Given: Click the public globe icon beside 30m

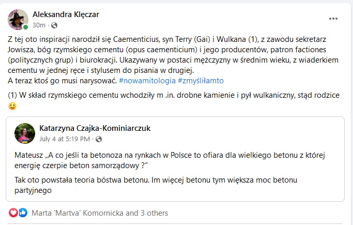Looking at the screenshot, I should pyautogui.click(x=54, y=25).
